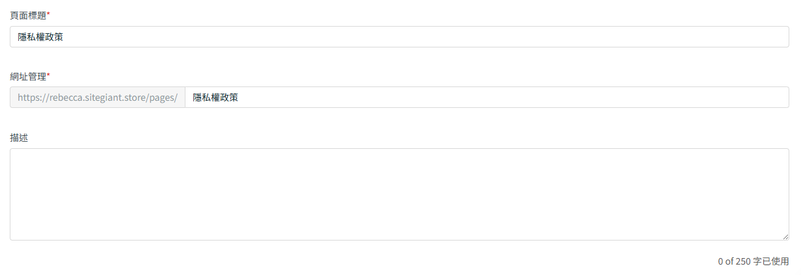Click the "https://" part of URL prefix
This screenshot has height=275, width=801.
point(33,98)
